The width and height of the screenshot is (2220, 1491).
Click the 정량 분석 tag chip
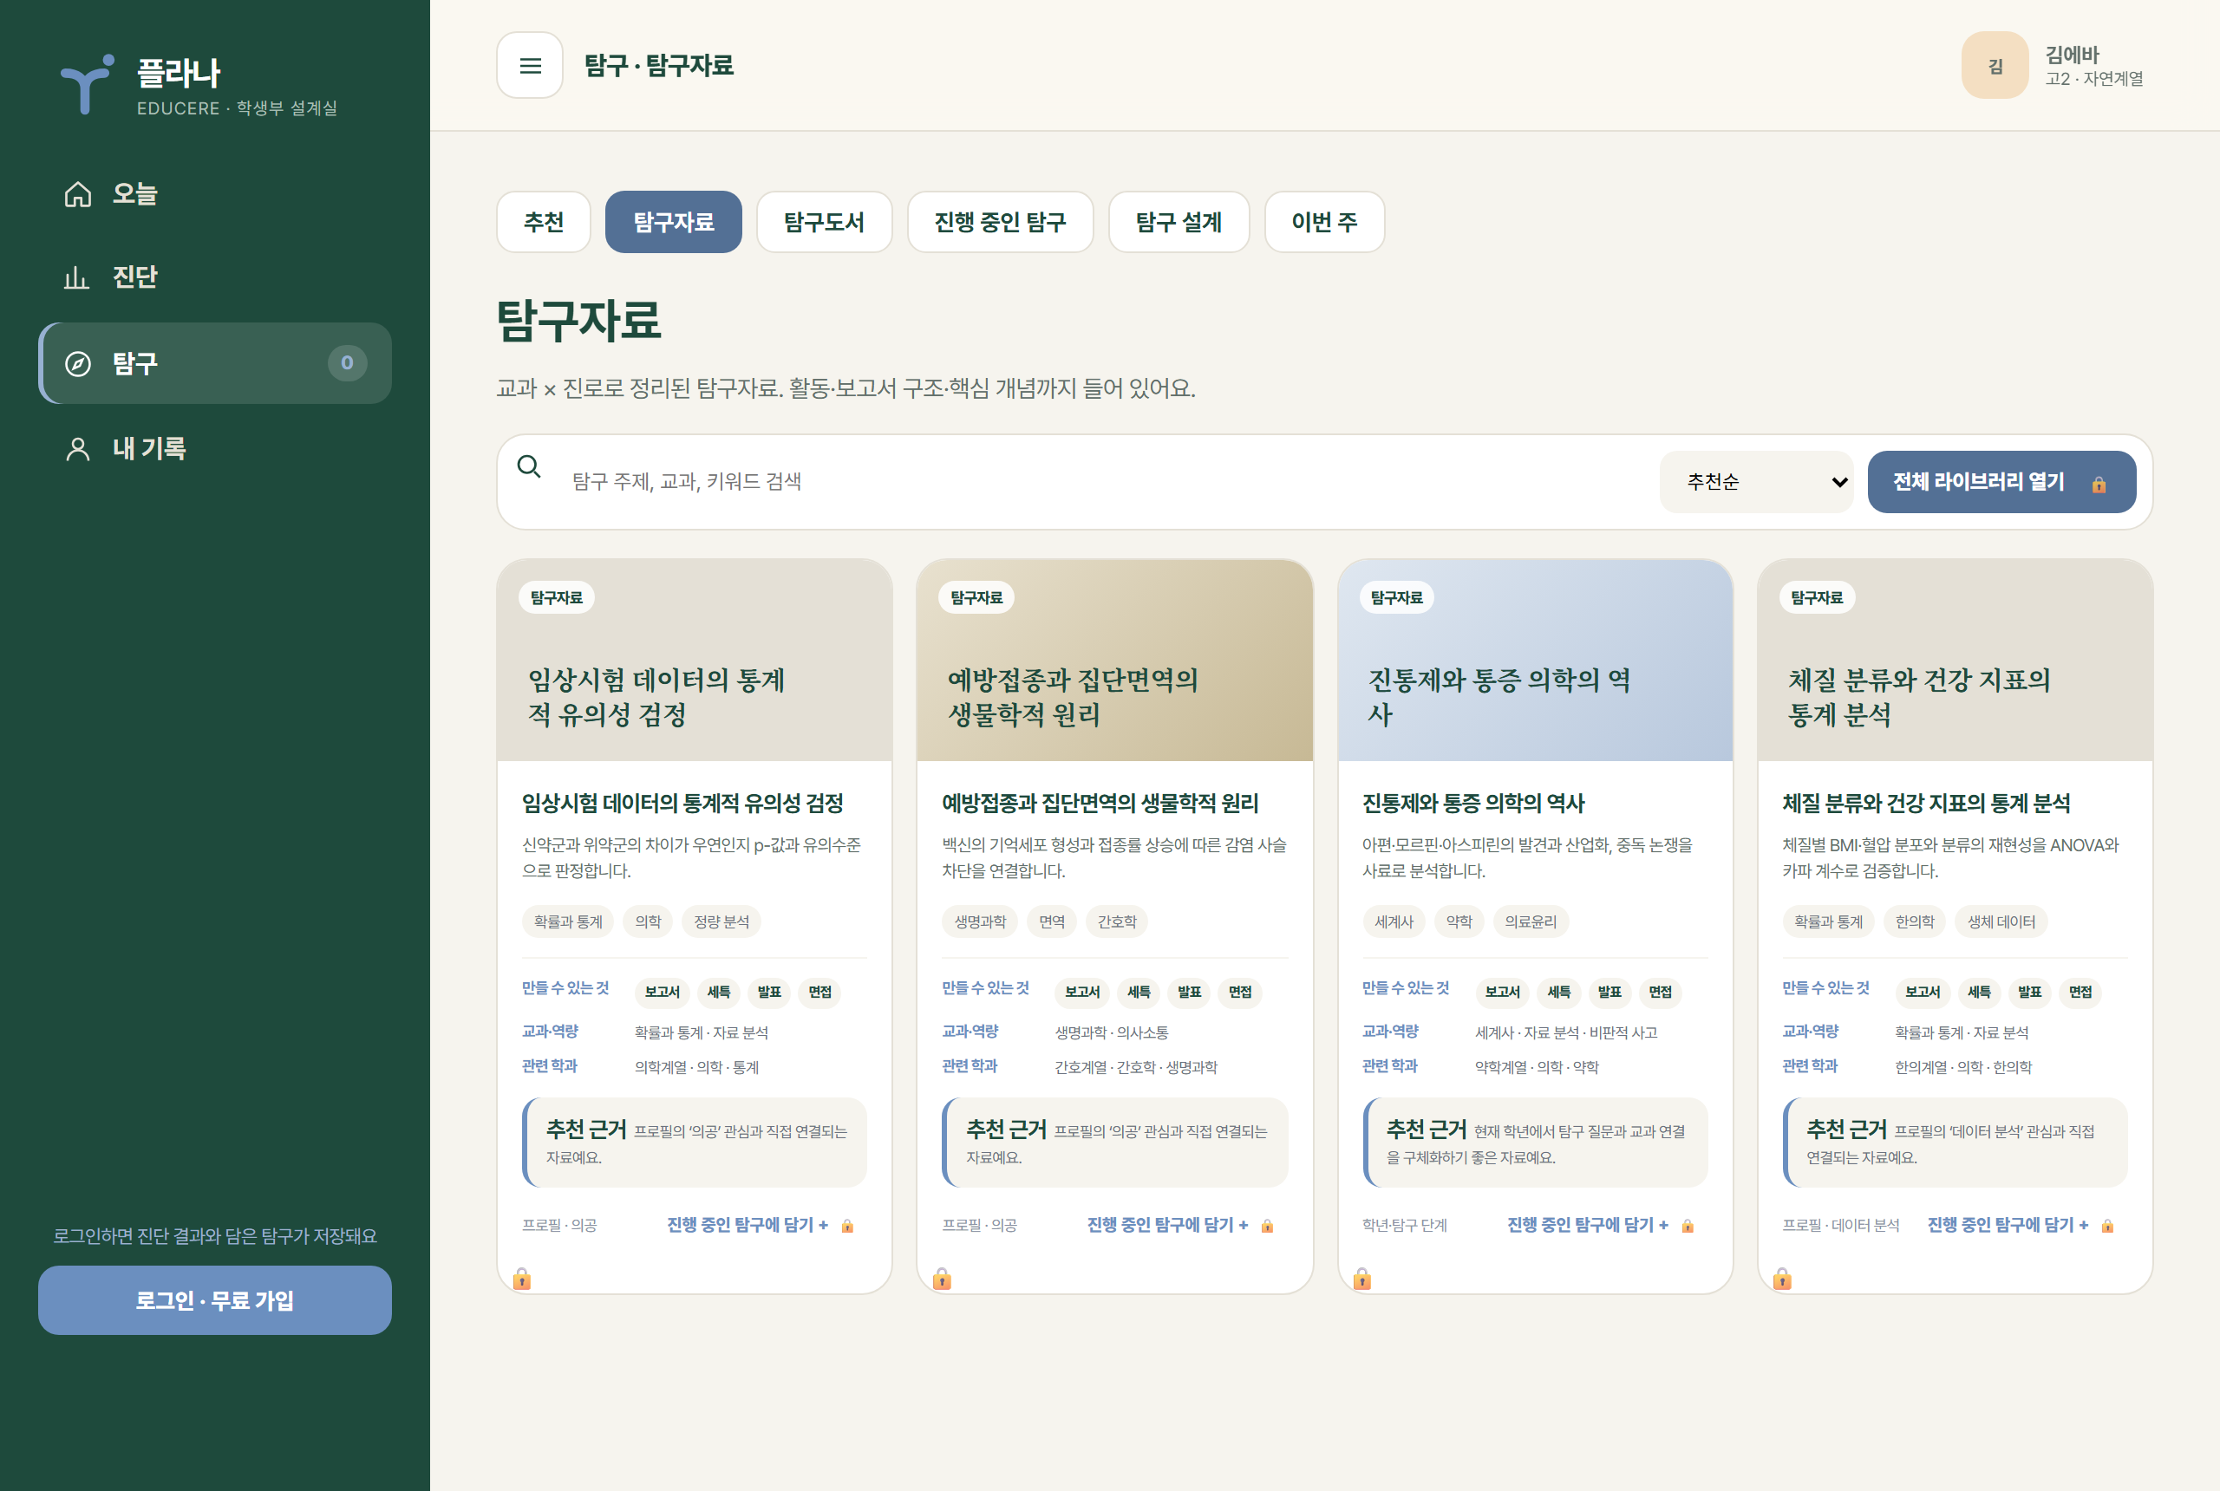point(721,922)
